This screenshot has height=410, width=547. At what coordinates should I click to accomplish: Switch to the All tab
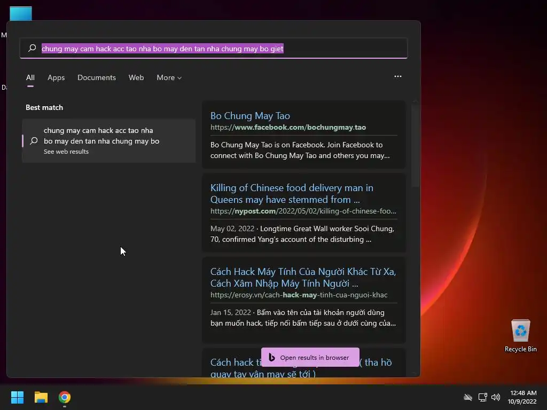click(30, 77)
